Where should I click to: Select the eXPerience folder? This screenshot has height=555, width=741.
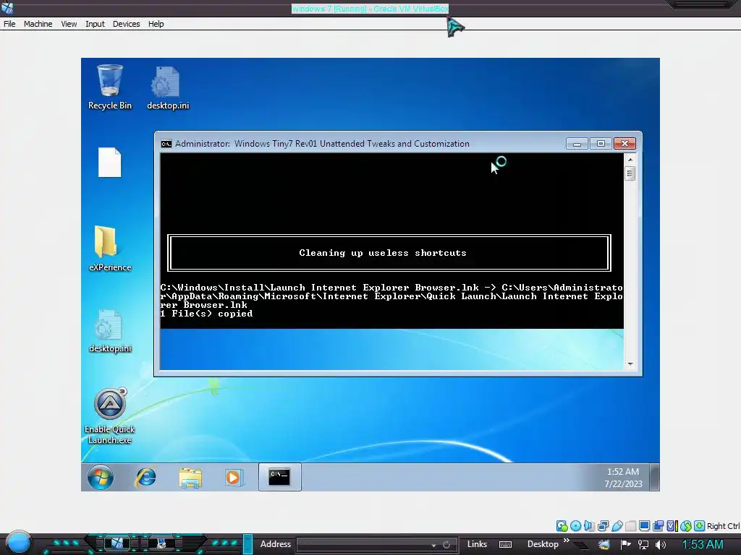click(110, 249)
